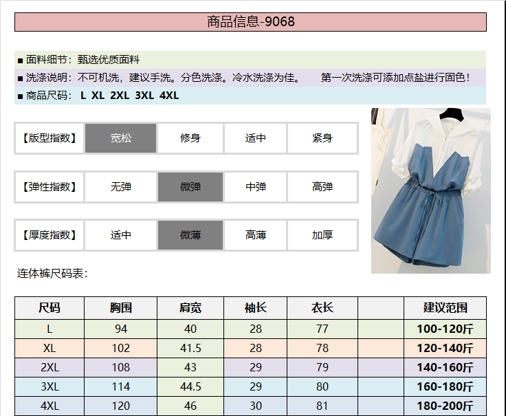Choose 紧身 fit option

(x=322, y=138)
